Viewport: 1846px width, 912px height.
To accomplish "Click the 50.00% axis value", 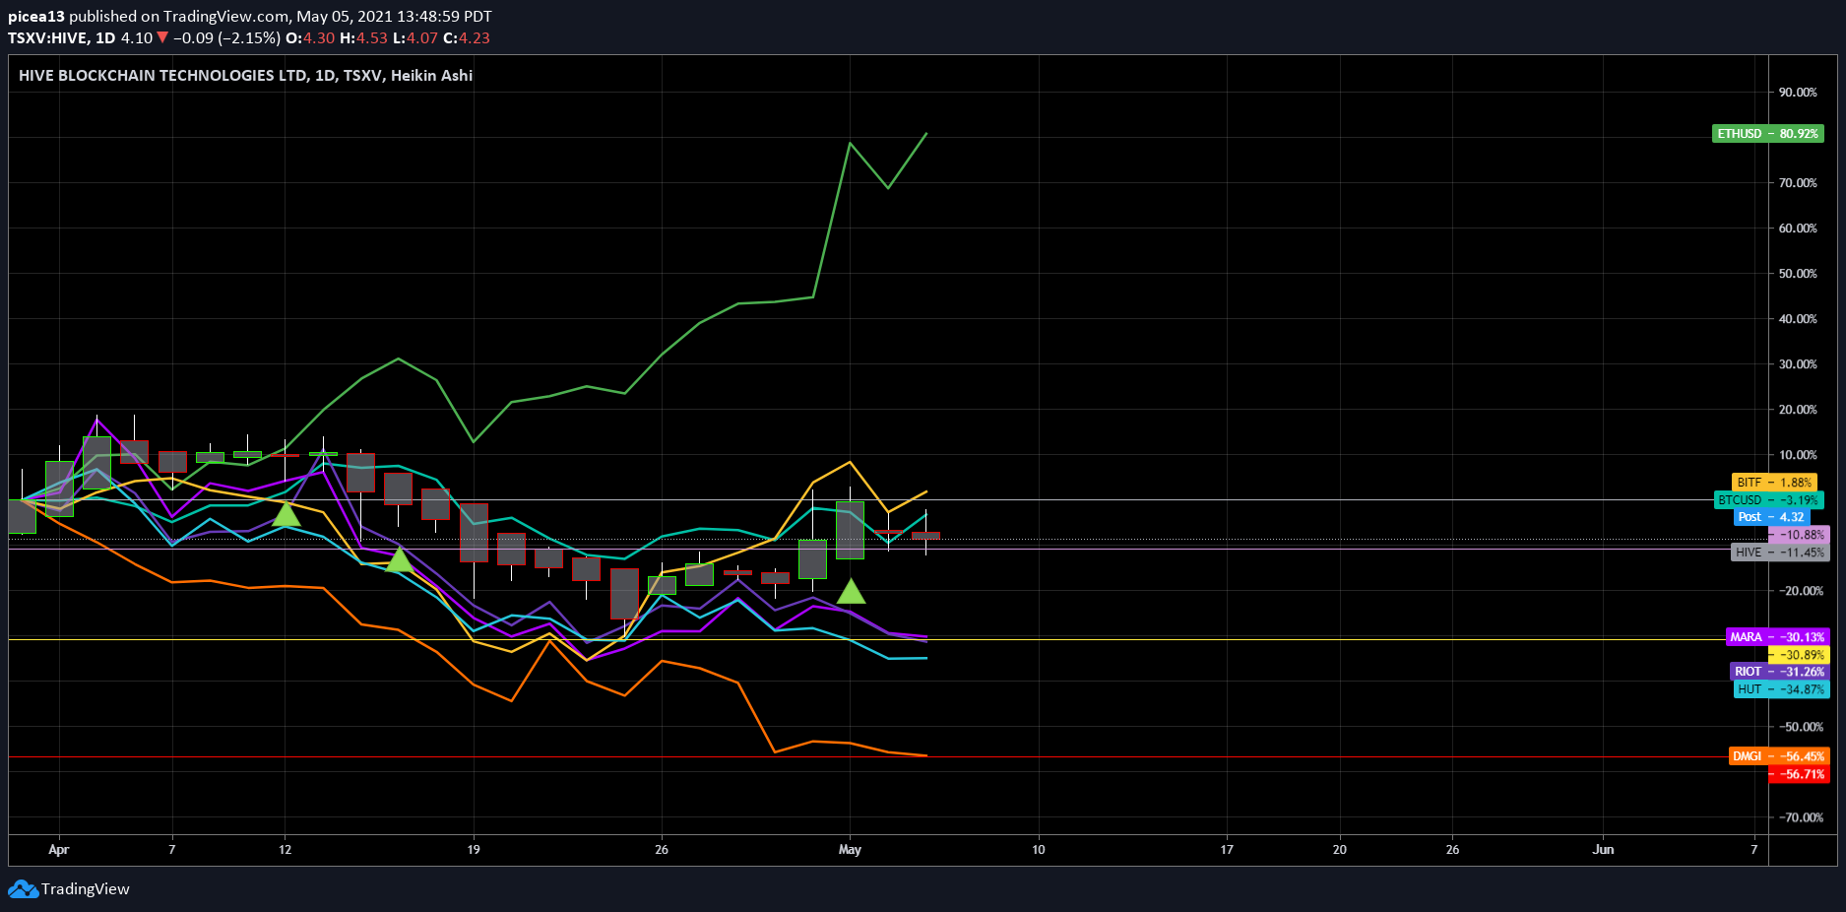I will tap(1798, 274).
